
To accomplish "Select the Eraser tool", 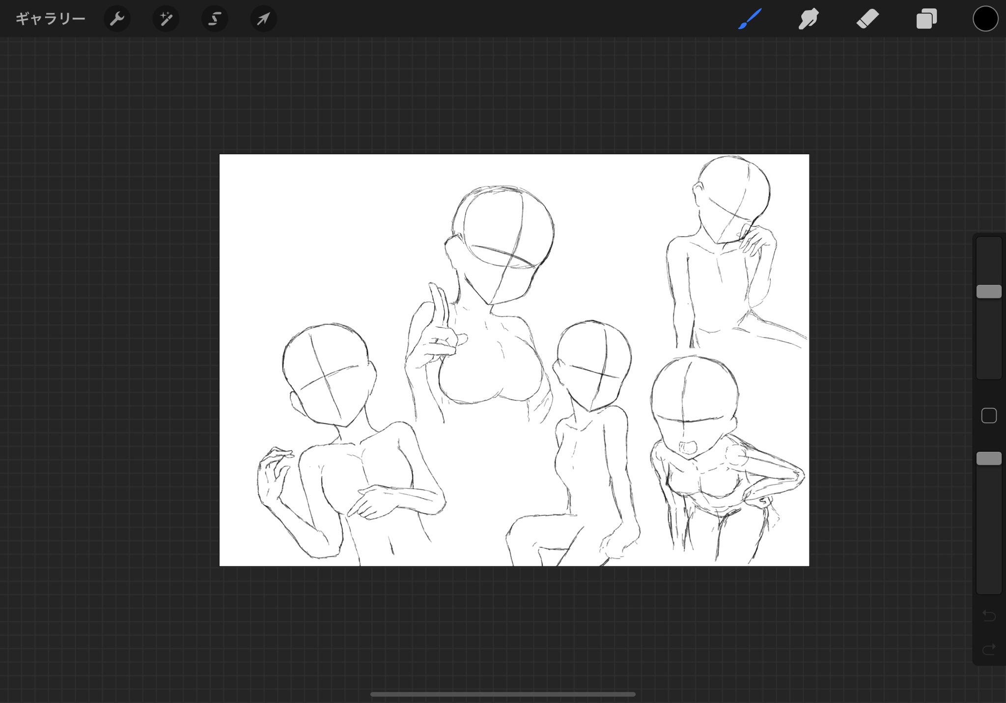I will 867,19.
